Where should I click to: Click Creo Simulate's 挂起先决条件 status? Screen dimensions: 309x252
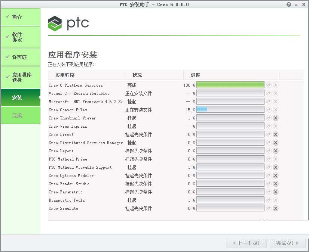pyautogui.click(x=138, y=208)
